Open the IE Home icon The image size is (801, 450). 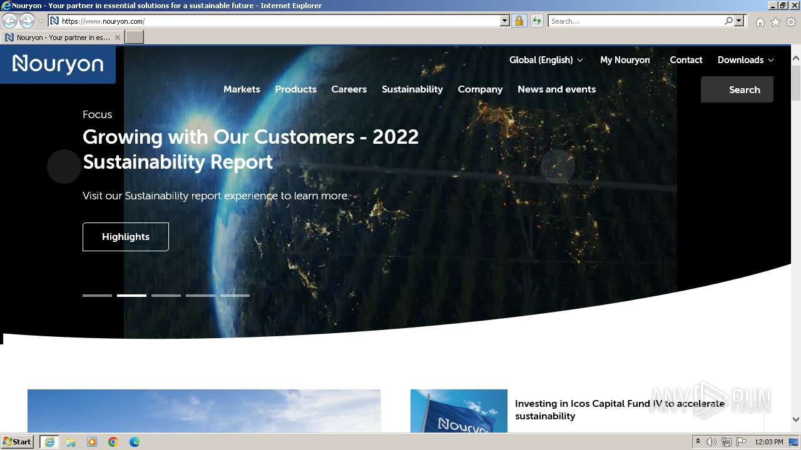point(760,22)
